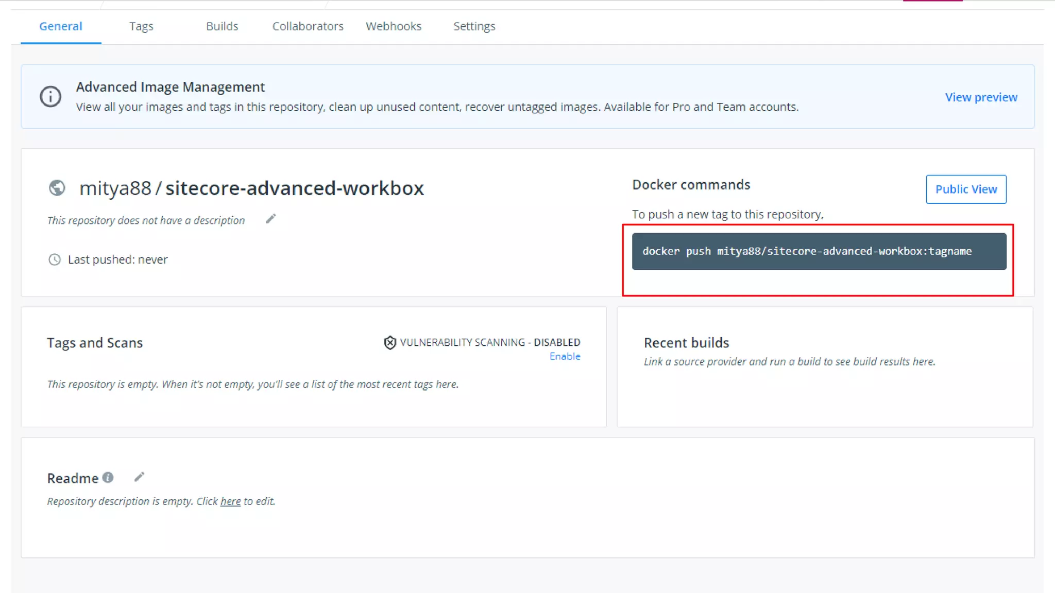Image resolution: width=1055 pixels, height=593 pixels.
Task: Click the Readme info icon
Action: click(x=108, y=478)
